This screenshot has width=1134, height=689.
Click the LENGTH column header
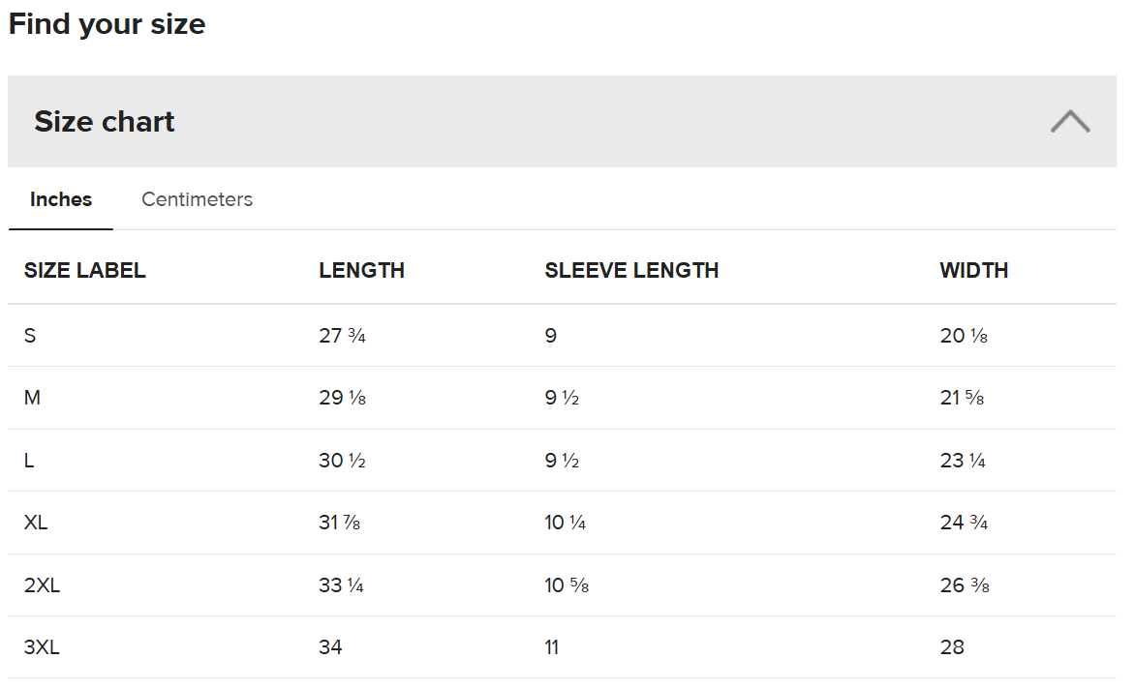coord(361,270)
